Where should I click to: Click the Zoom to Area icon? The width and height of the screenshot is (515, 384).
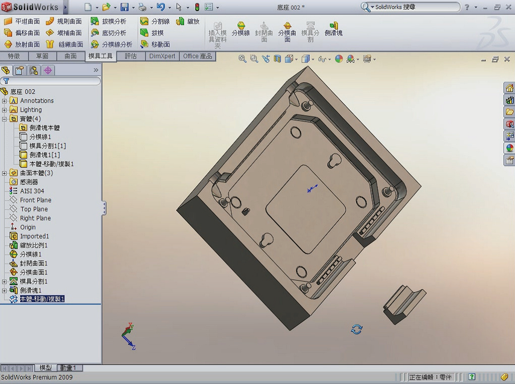tap(254, 59)
